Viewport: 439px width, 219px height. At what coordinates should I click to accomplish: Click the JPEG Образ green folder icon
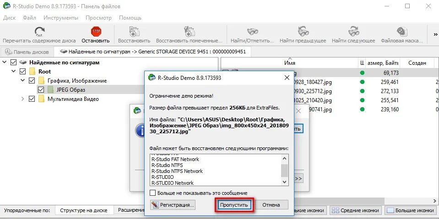coord(50,90)
